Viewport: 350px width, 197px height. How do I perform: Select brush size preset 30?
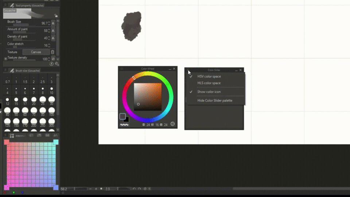(x=51, y=101)
